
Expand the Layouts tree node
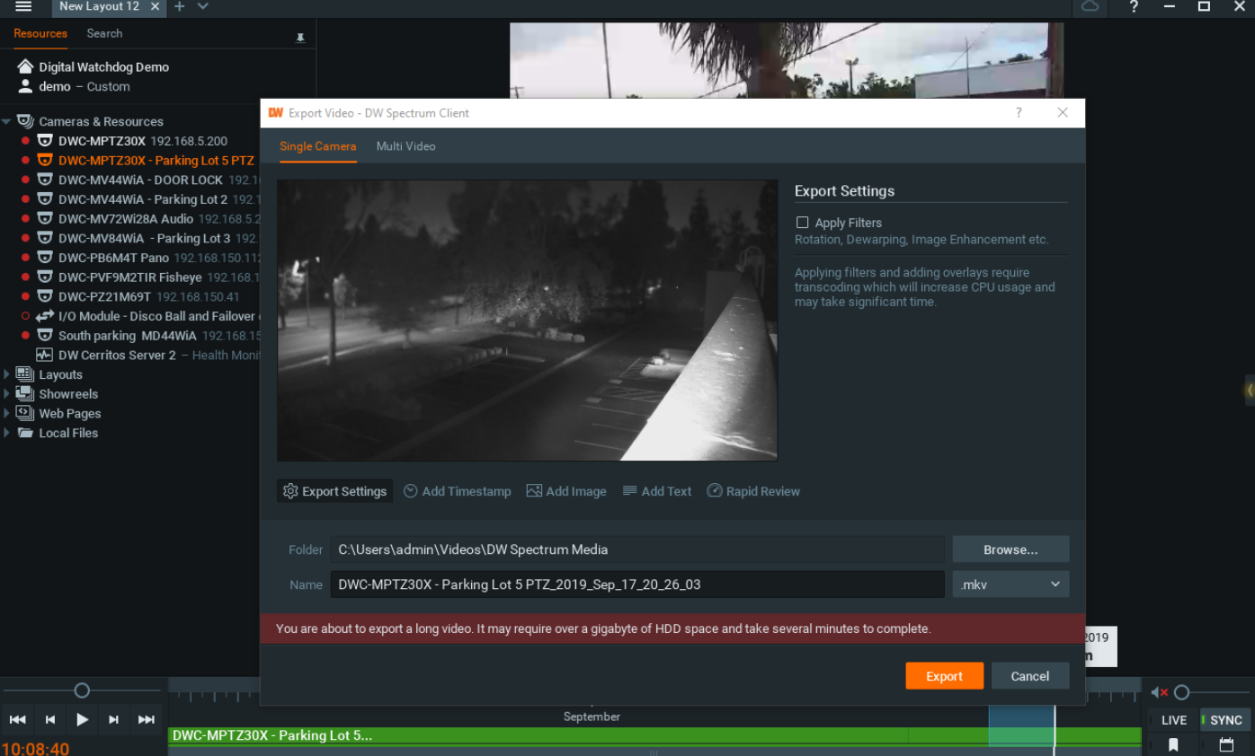(x=7, y=374)
